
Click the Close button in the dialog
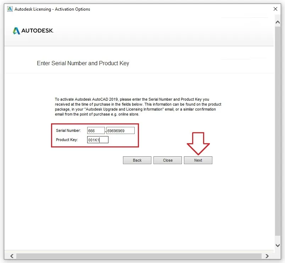tap(167, 160)
